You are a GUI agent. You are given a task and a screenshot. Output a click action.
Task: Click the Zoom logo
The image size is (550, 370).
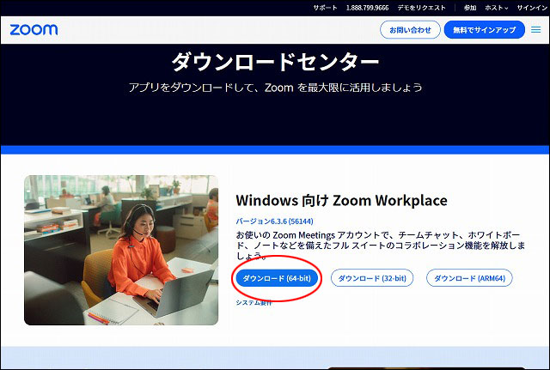pyautogui.click(x=34, y=30)
